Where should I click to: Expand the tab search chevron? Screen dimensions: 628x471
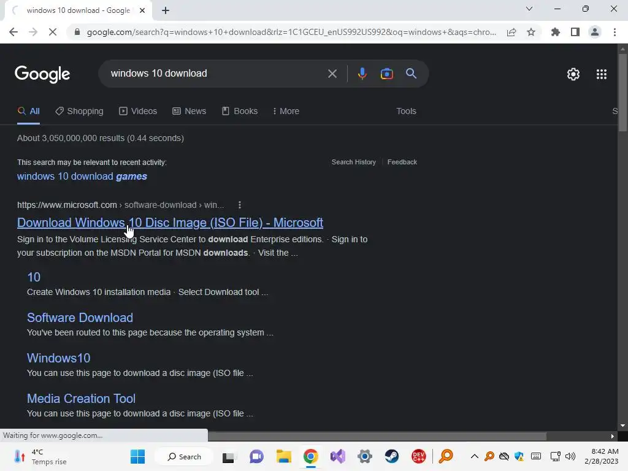click(x=529, y=9)
